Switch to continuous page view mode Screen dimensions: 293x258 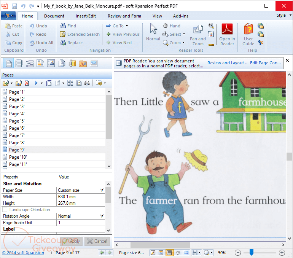169,253
